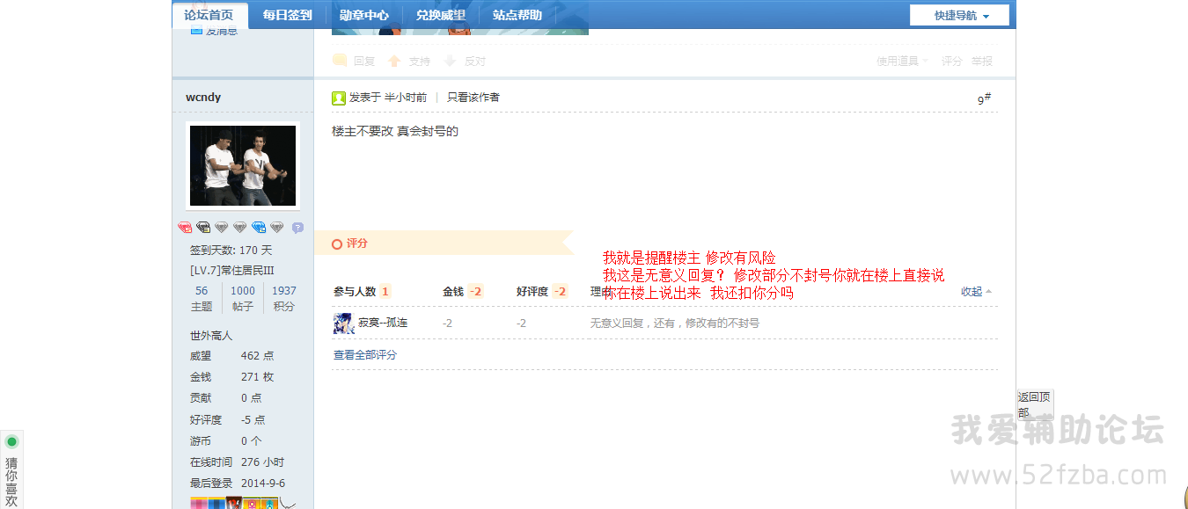Click the 支持 upvote arrow icon
The width and height of the screenshot is (1188, 509).
tap(395, 62)
